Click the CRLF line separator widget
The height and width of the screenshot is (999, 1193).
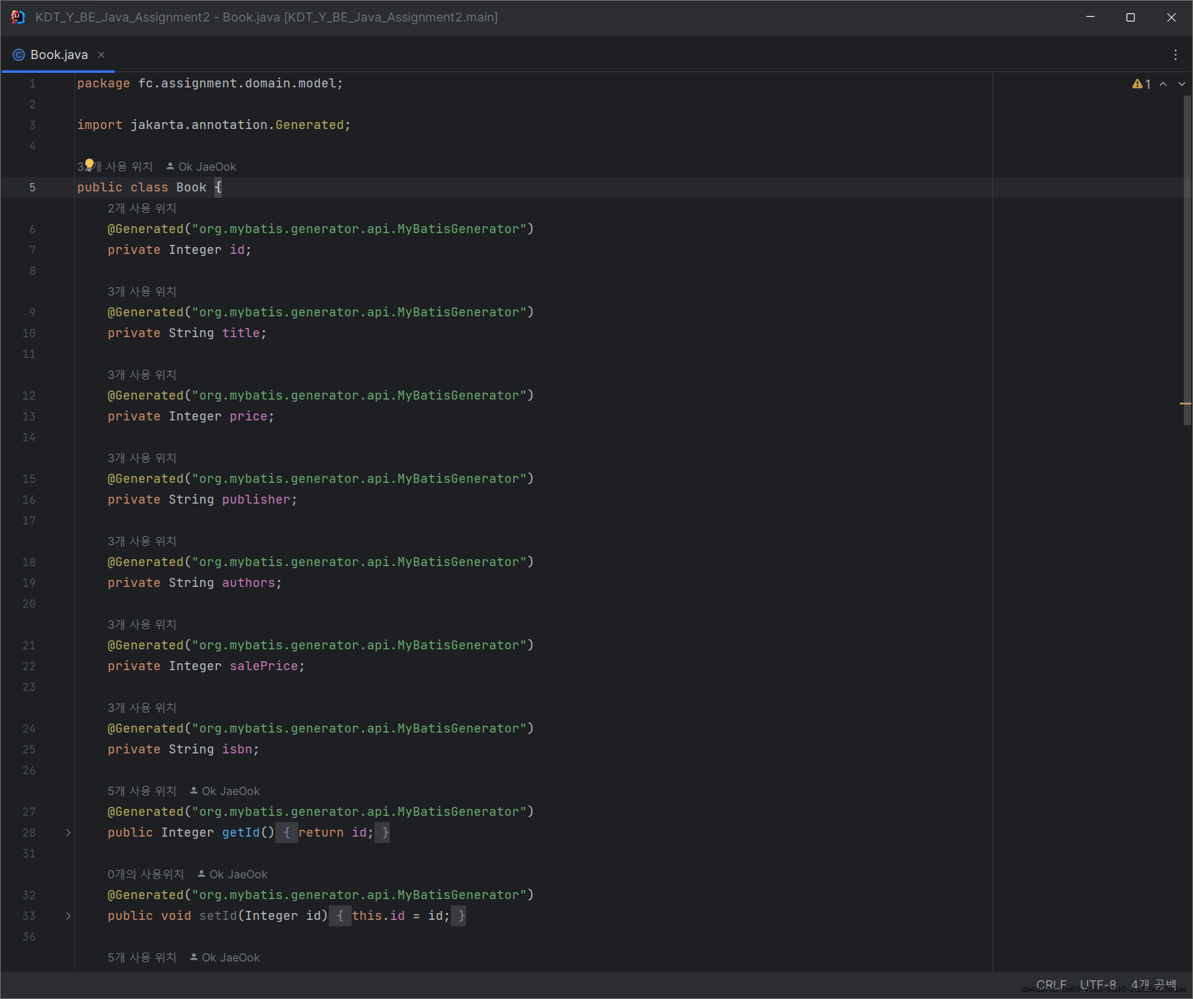1052,985
